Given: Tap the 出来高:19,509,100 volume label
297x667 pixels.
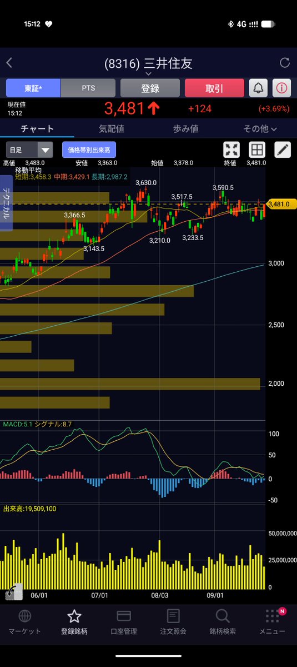Looking at the screenshot, I should pos(29,509).
